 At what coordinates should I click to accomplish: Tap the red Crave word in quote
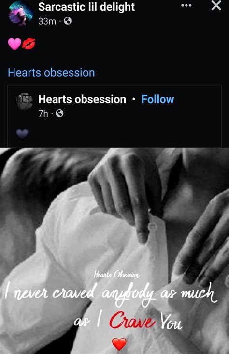[x=132, y=320]
